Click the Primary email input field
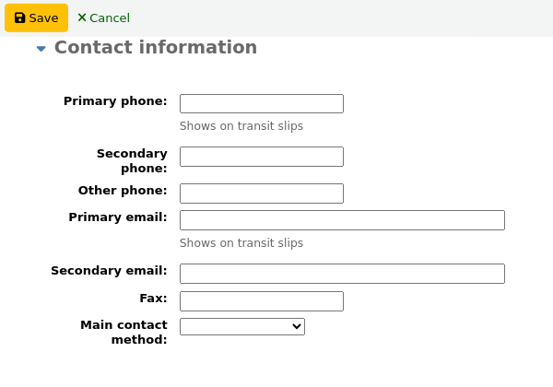 (x=342, y=219)
